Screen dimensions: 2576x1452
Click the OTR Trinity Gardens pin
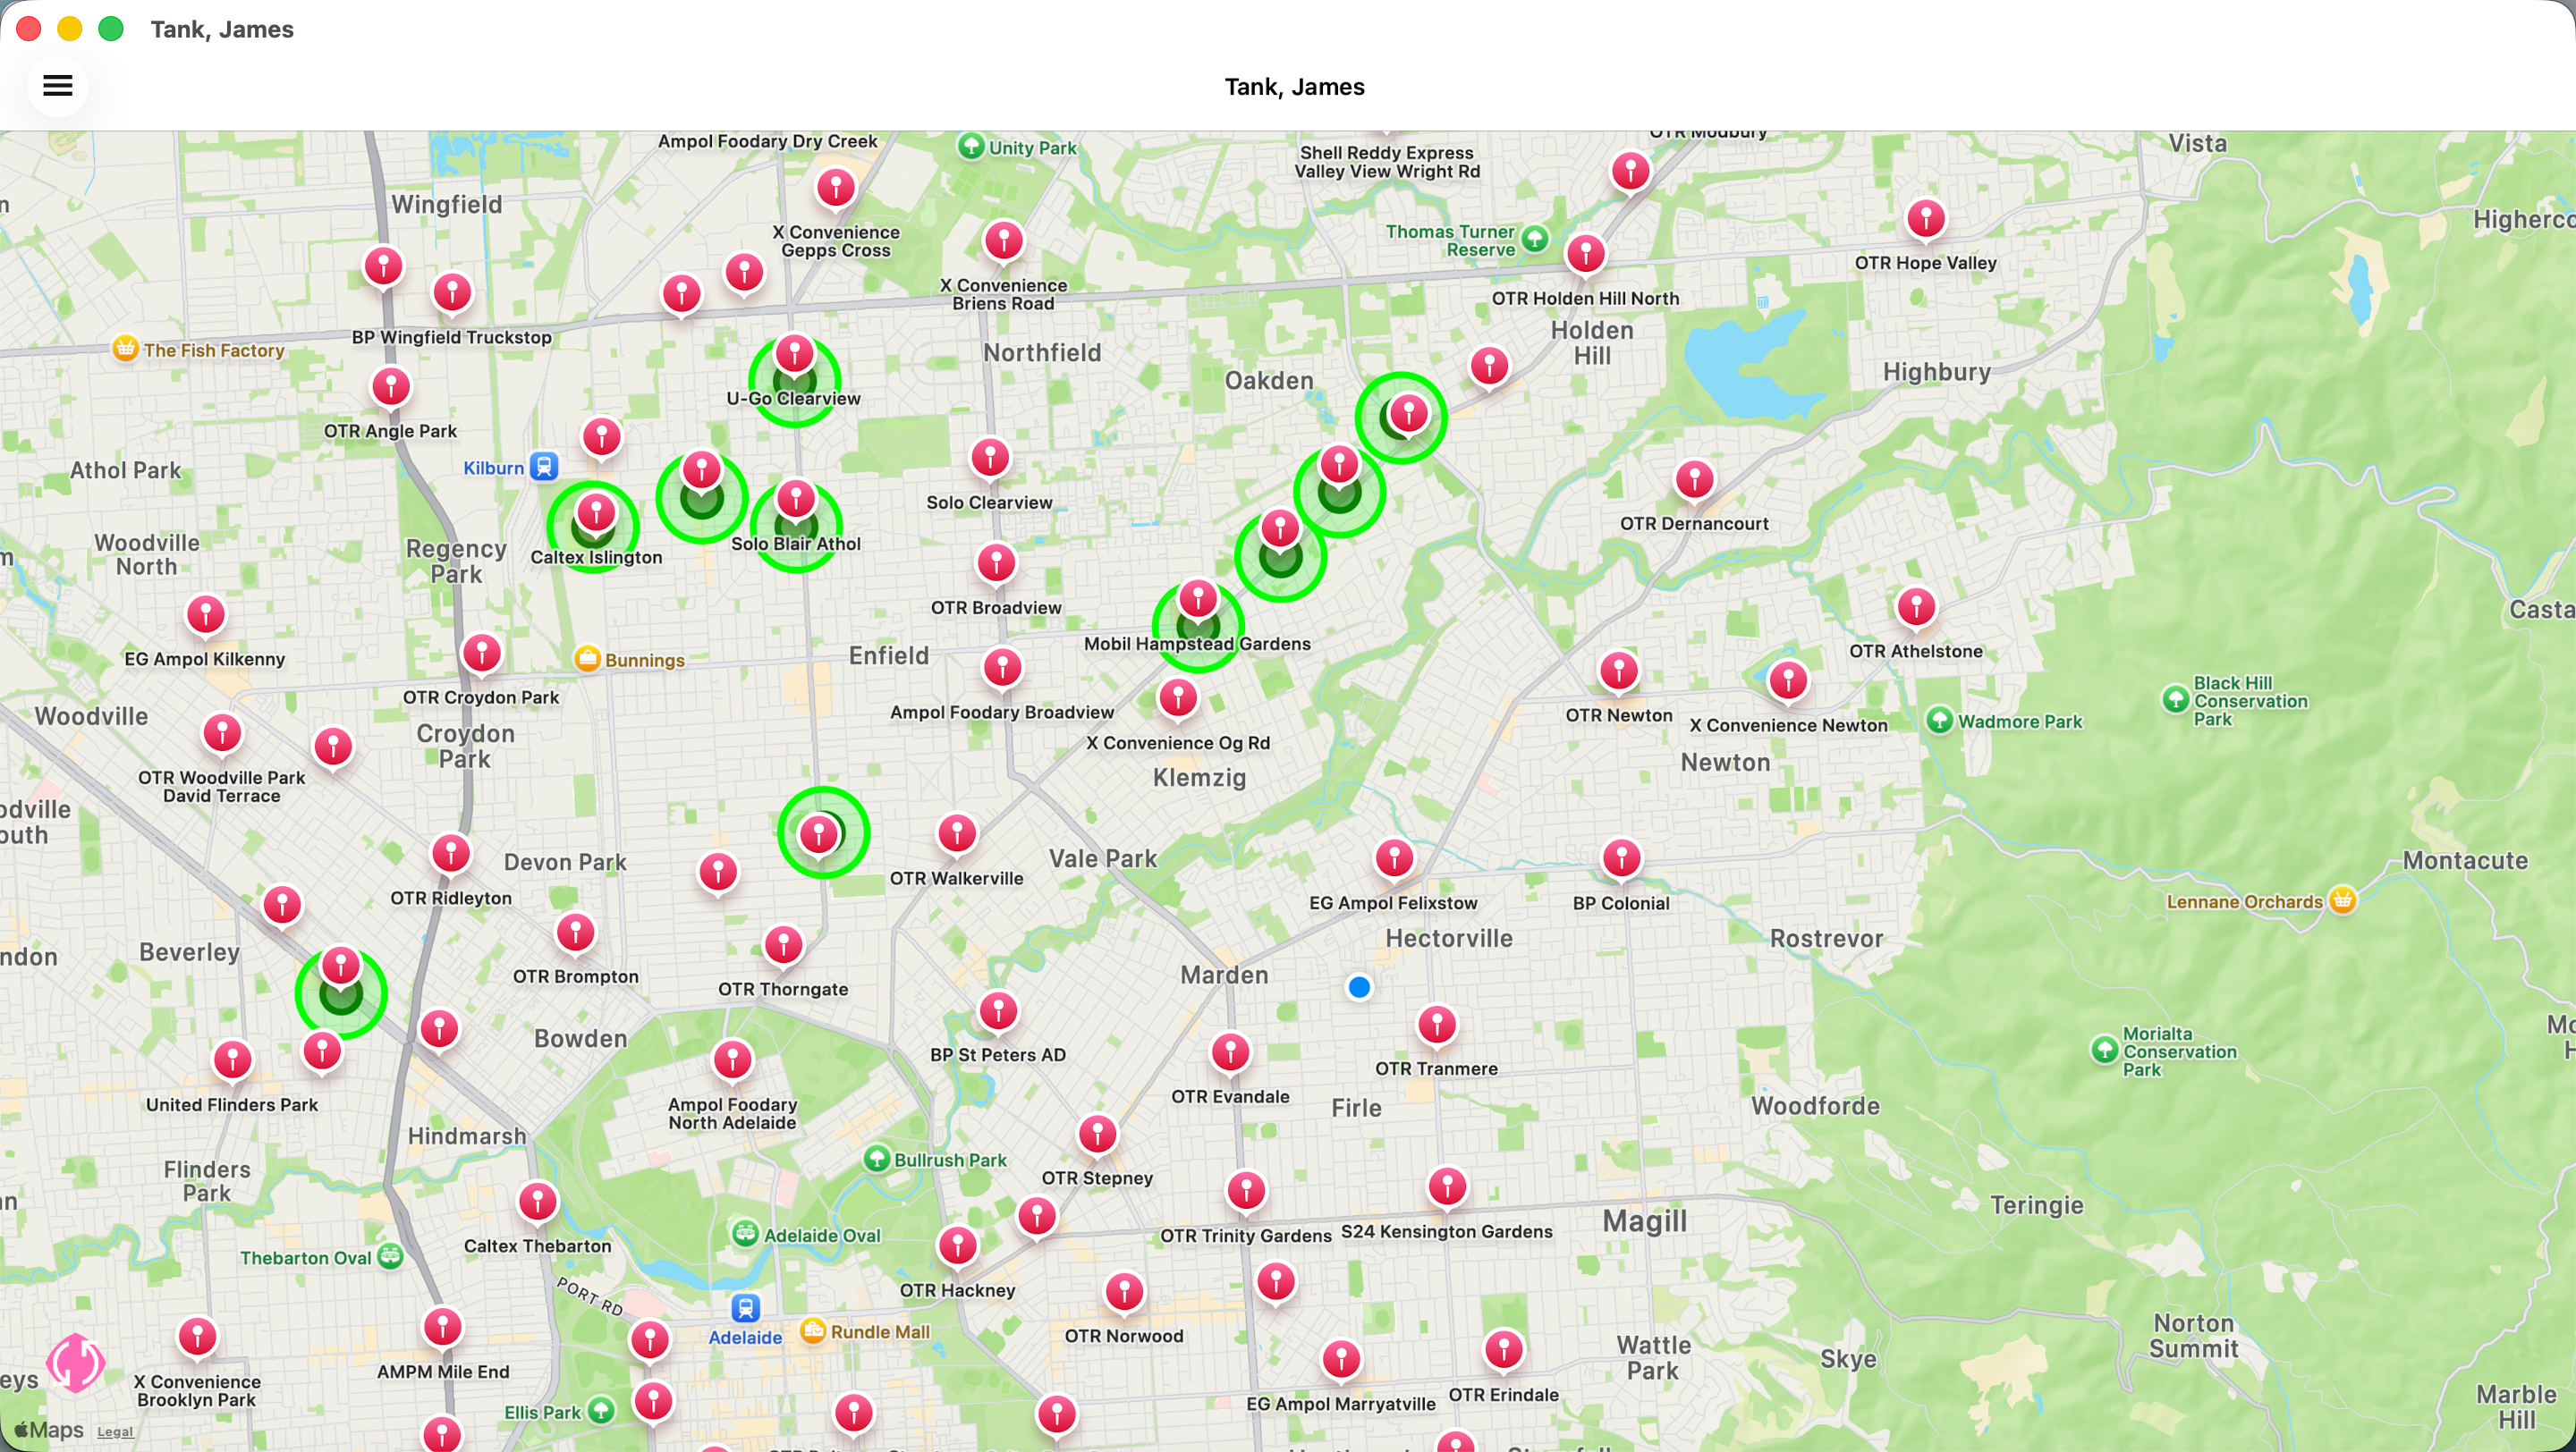point(1246,1190)
